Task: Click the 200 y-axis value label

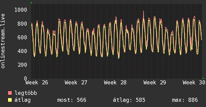Action: point(22,65)
